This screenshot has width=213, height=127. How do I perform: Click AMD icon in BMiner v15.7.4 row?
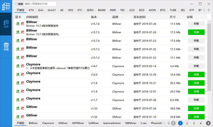[x=22, y=41]
